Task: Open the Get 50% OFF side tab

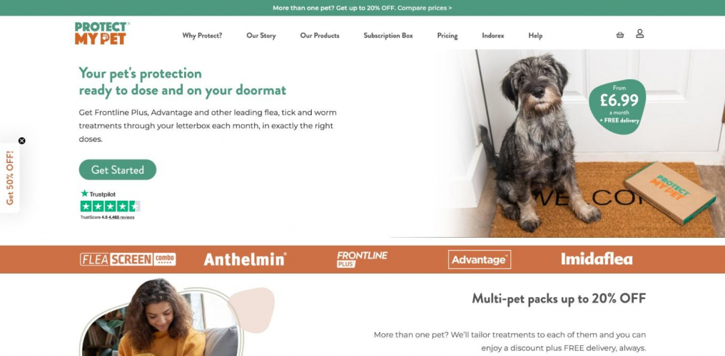Action: tap(10, 178)
